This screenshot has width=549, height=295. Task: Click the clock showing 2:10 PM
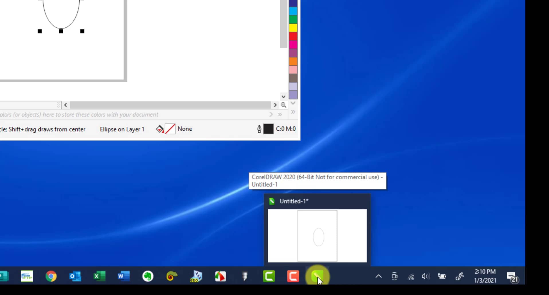click(x=485, y=276)
